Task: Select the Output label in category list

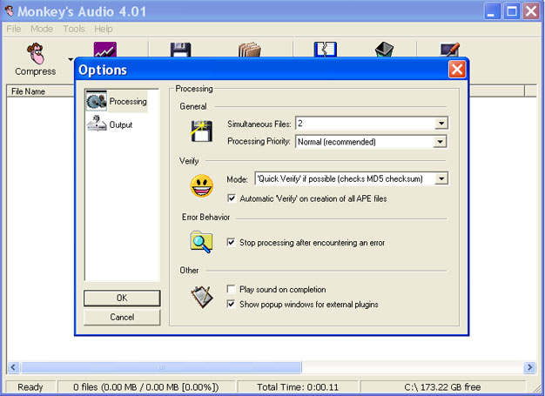Action: pyautogui.click(x=121, y=124)
